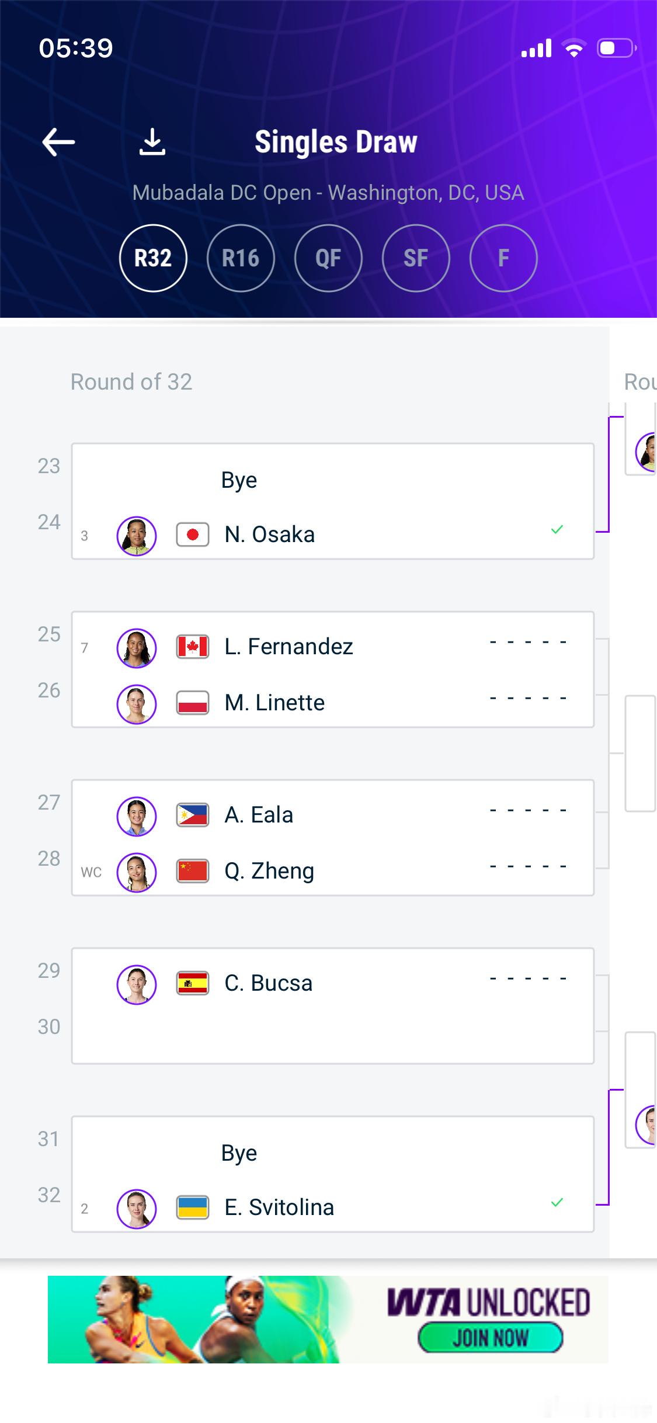The height and width of the screenshot is (1423, 657).
Task: Tap the Japan flag icon
Action: click(x=193, y=535)
